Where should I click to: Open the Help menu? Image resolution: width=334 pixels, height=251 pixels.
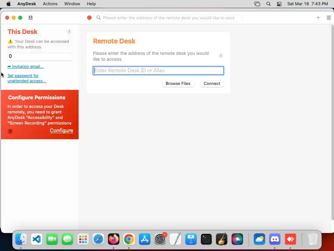tap(91, 4)
